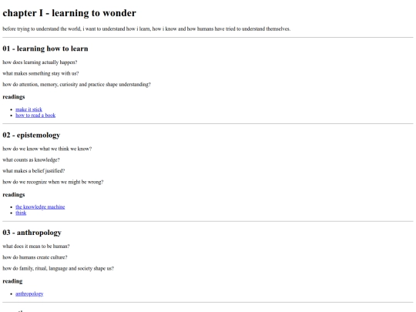Click 'reading' label under anthropology
416x312 pixels.
pyautogui.click(x=12, y=281)
